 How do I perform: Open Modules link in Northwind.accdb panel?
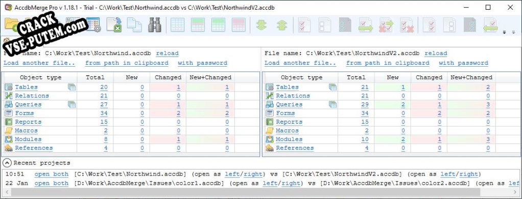click(x=28, y=139)
